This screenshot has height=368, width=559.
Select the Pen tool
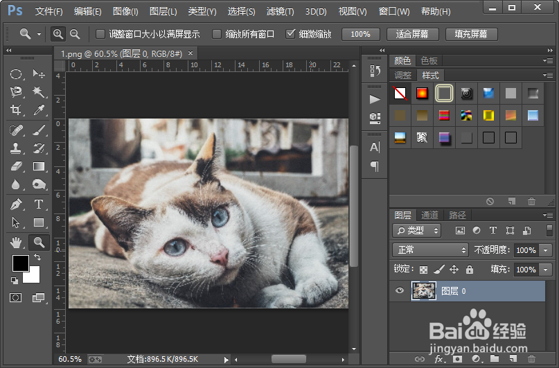16,204
